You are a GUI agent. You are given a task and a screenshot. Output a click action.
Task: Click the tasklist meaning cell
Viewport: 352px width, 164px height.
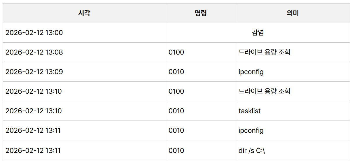pyautogui.click(x=250, y=111)
